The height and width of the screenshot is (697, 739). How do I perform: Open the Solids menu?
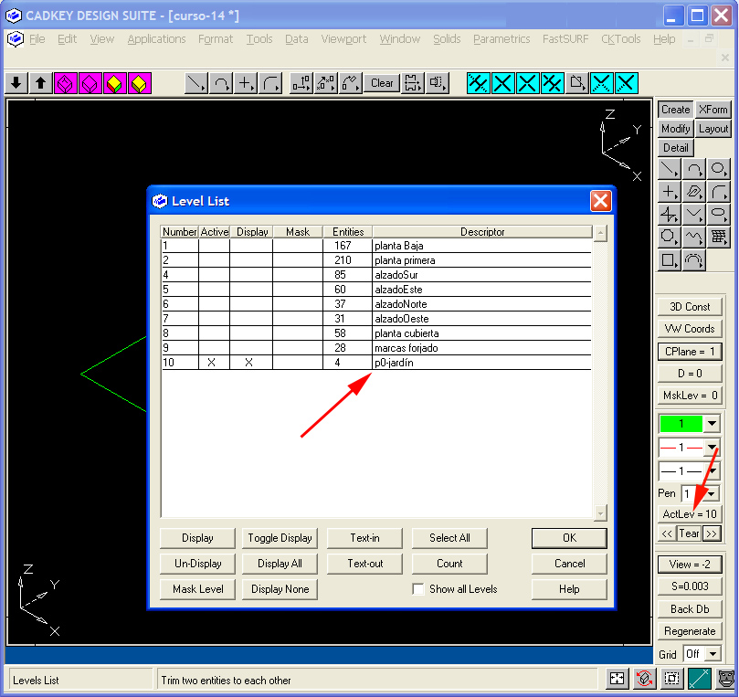[447, 39]
